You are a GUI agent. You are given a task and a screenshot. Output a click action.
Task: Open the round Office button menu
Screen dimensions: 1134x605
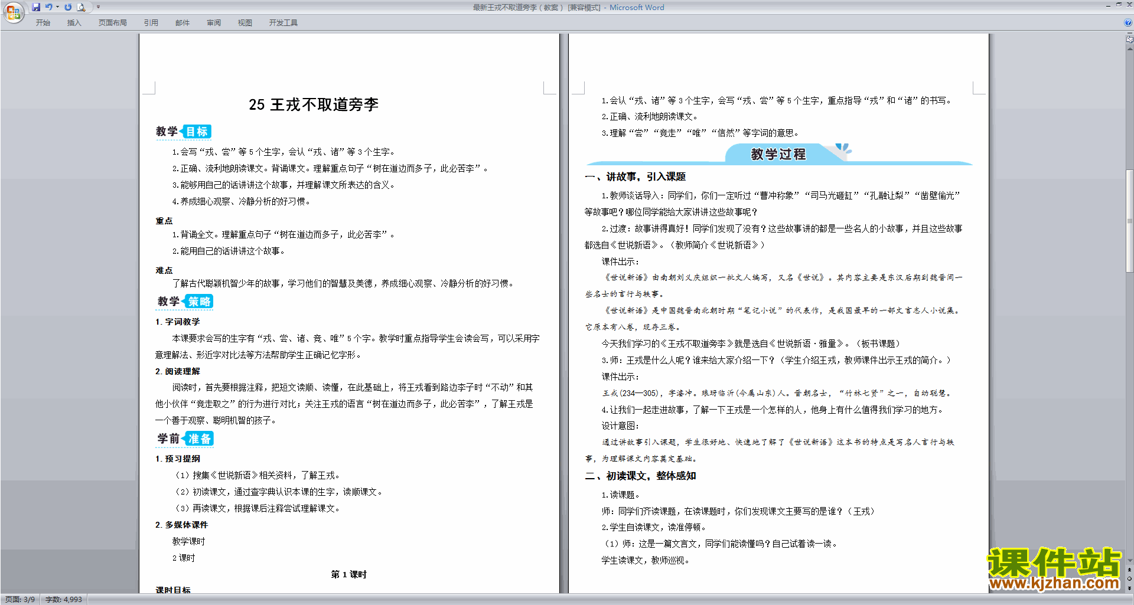[13, 12]
